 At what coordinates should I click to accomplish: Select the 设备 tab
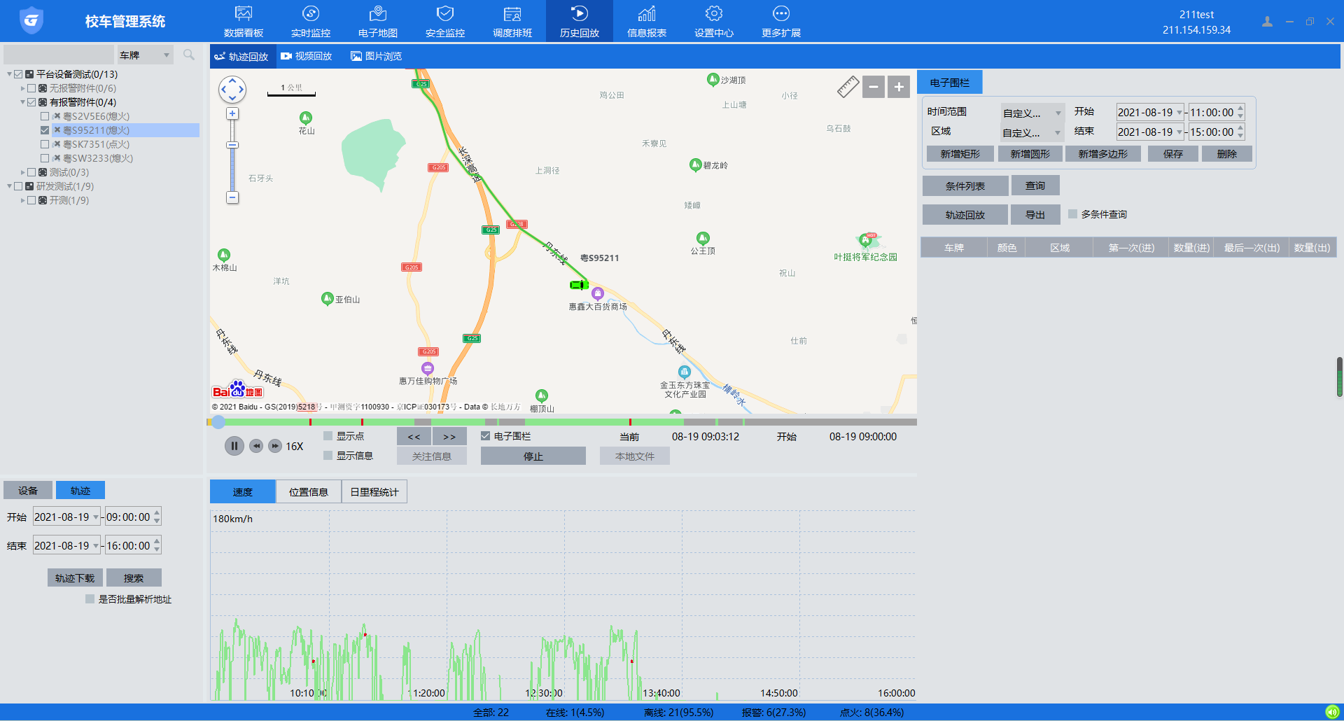28,490
